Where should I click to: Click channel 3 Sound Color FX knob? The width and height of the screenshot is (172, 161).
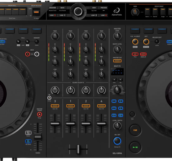55,90
